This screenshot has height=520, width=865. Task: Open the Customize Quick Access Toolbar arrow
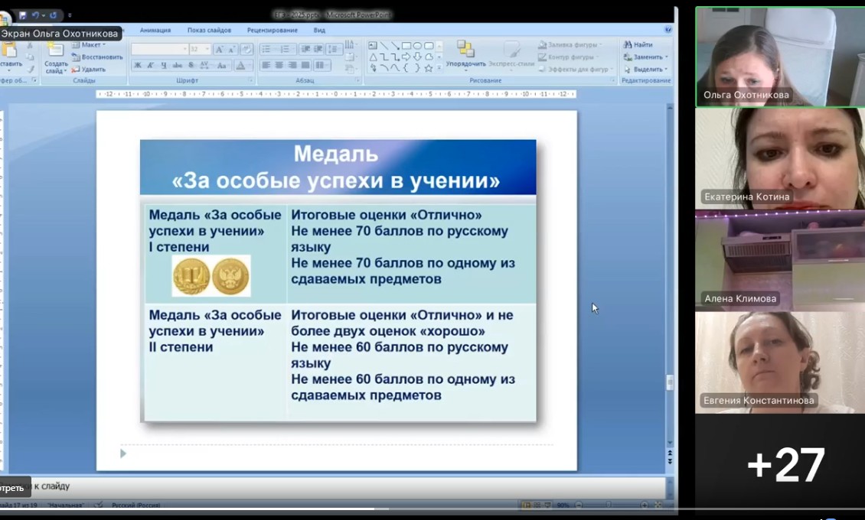pyautogui.click(x=70, y=16)
